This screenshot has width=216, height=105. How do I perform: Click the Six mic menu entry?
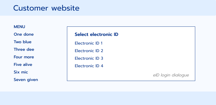pos(21,72)
